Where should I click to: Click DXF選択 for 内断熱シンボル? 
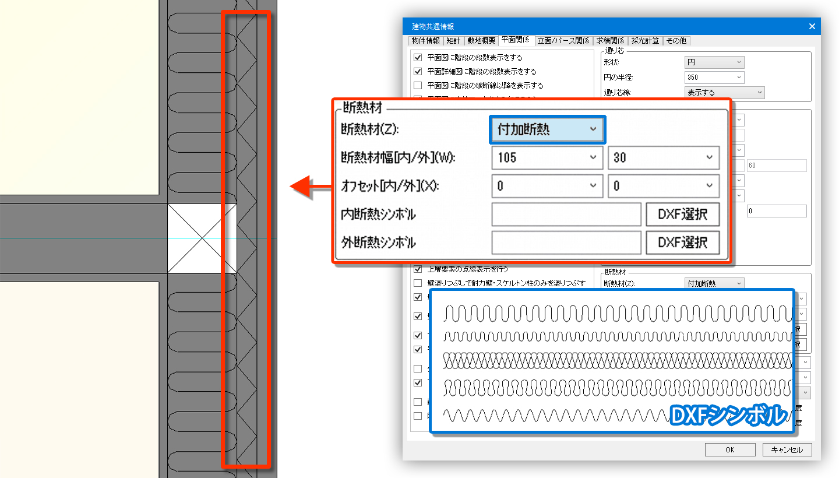(x=682, y=215)
